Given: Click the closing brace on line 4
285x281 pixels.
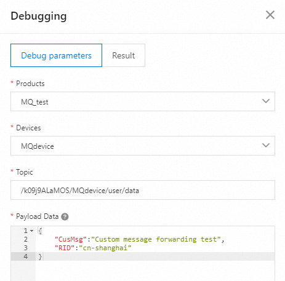Looking at the screenshot, I should click(x=40, y=256).
